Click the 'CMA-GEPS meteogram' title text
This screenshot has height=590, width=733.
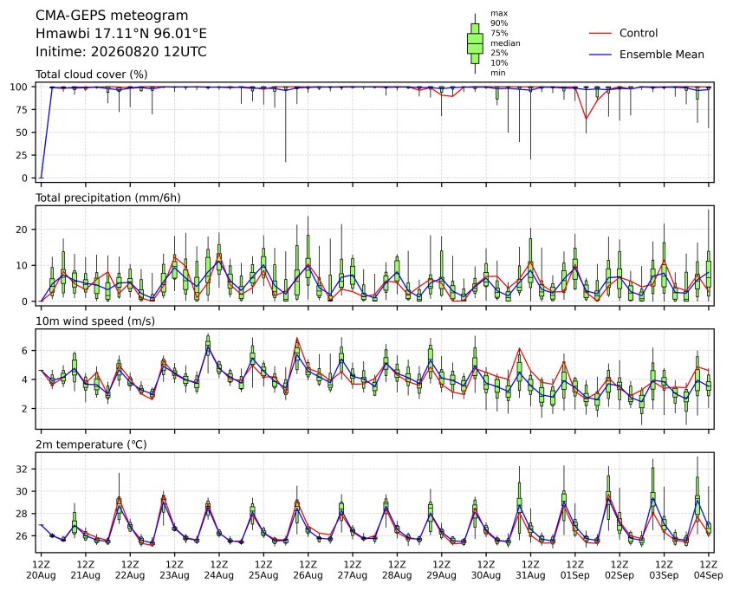112,16
